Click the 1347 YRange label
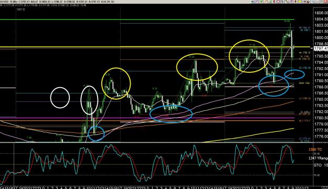This screenshot has height=189, width=328. [x=318, y=158]
